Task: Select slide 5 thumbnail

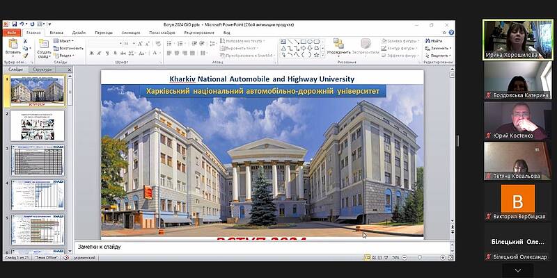Action: coord(38,229)
